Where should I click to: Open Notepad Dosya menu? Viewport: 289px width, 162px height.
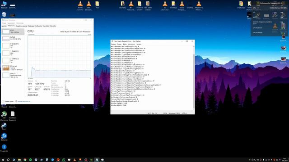pos(113,44)
